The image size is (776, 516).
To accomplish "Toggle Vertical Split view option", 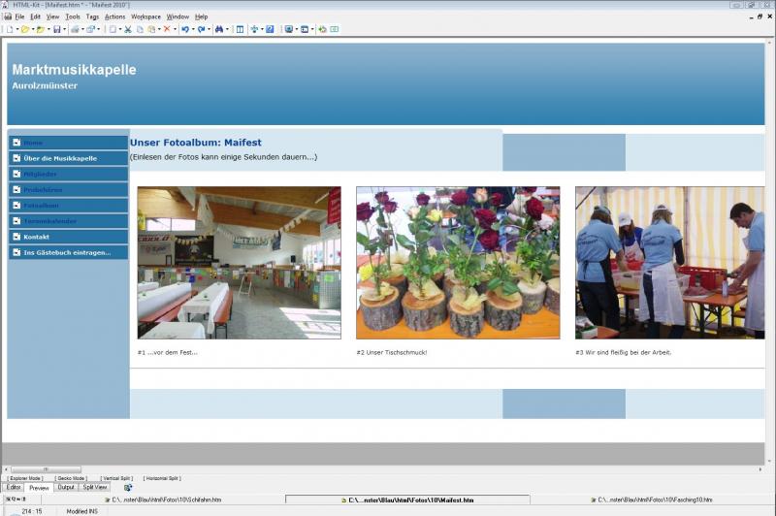I will click(x=117, y=478).
